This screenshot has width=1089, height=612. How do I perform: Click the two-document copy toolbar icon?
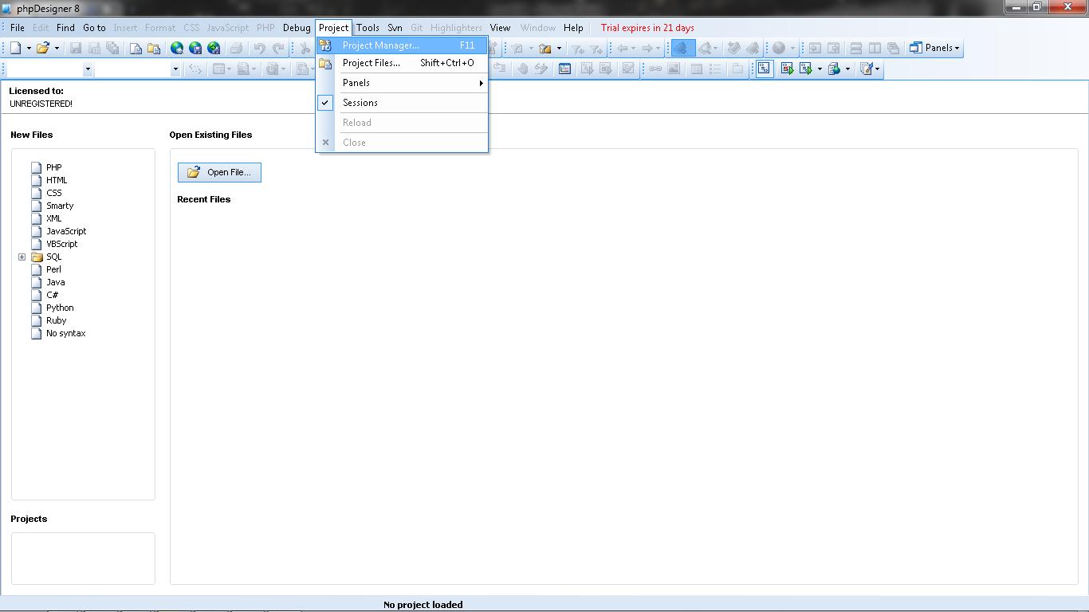(x=136, y=48)
